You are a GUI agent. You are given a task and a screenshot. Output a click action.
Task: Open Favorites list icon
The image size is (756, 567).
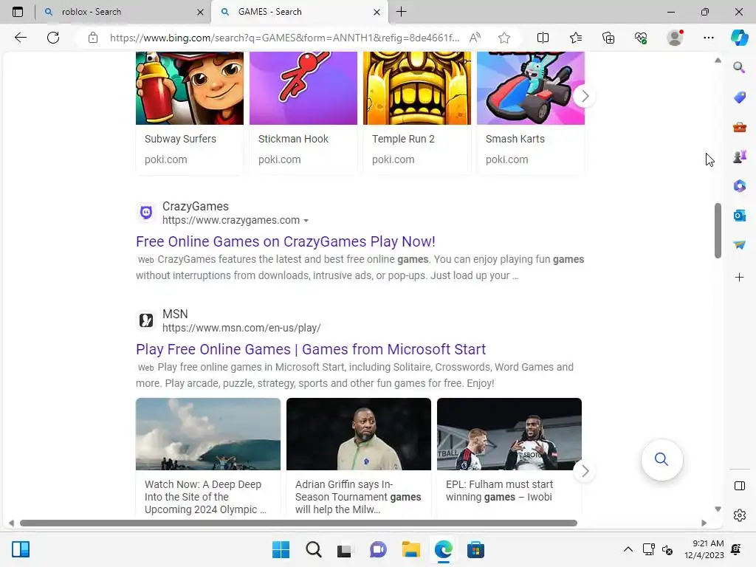coord(576,38)
